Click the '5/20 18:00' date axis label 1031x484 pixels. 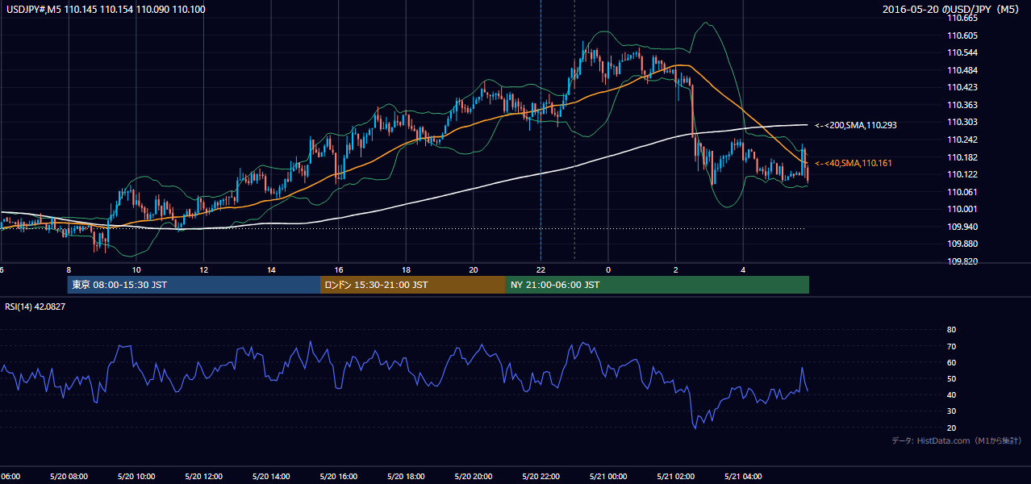[x=406, y=476]
